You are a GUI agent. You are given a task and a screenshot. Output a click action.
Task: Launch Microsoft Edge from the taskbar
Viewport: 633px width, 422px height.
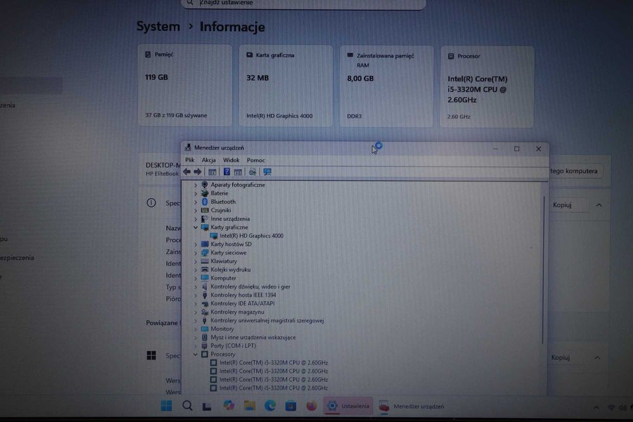(x=270, y=406)
